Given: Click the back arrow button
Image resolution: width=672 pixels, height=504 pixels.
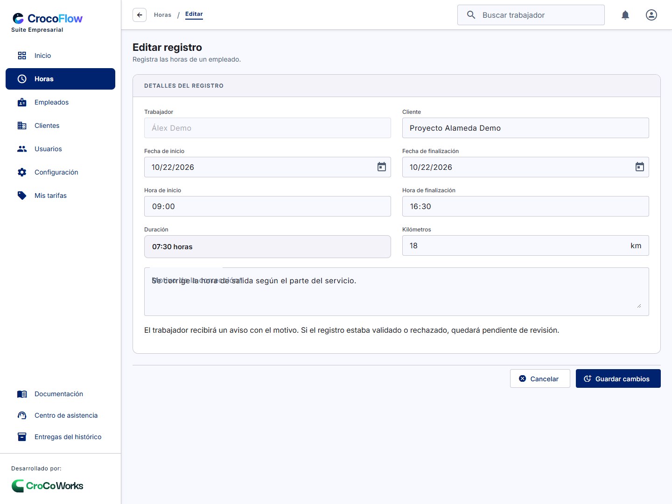Looking at the screenshot, I should click(140, 15).
